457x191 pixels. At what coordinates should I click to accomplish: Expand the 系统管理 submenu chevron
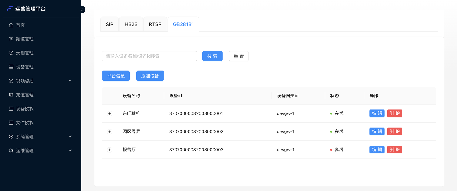coord(70,136)
